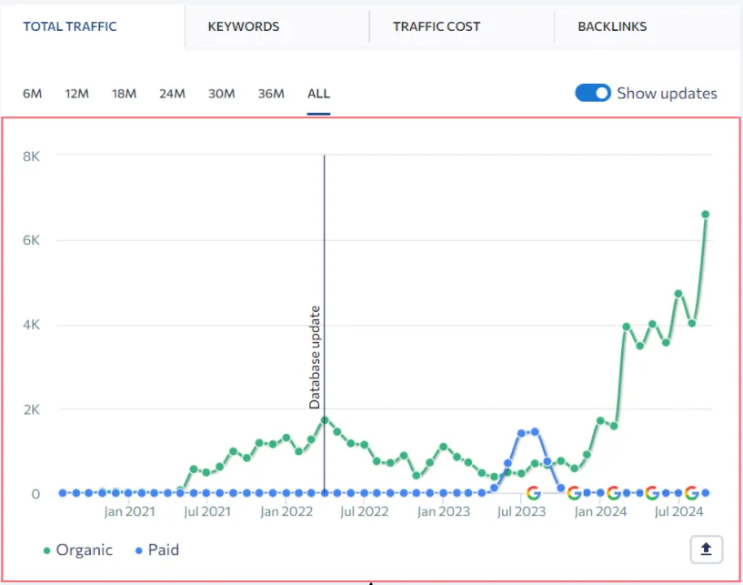Switch to the BACKLINKS tab
743x585 pixels.
[x=612, y=26]
